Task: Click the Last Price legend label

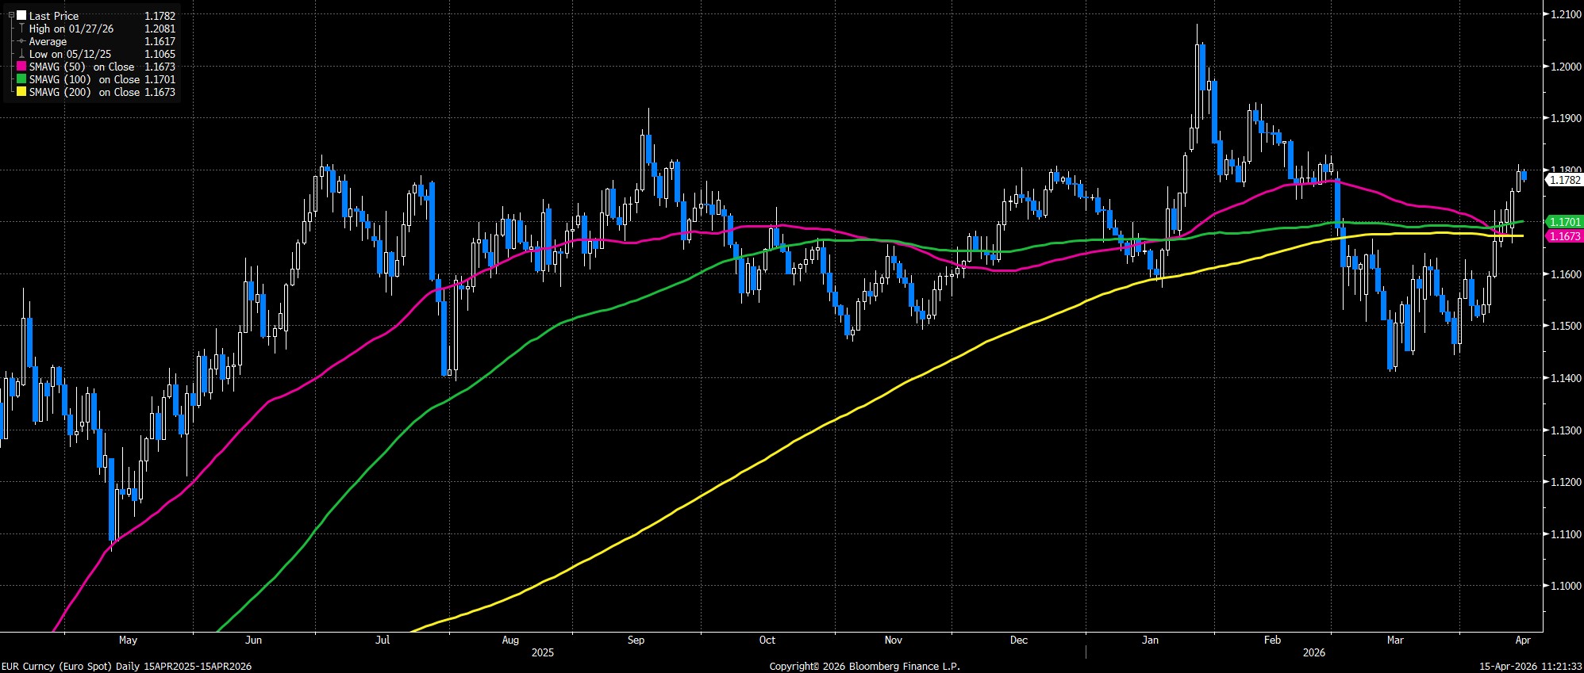Action: coord(54,16)
